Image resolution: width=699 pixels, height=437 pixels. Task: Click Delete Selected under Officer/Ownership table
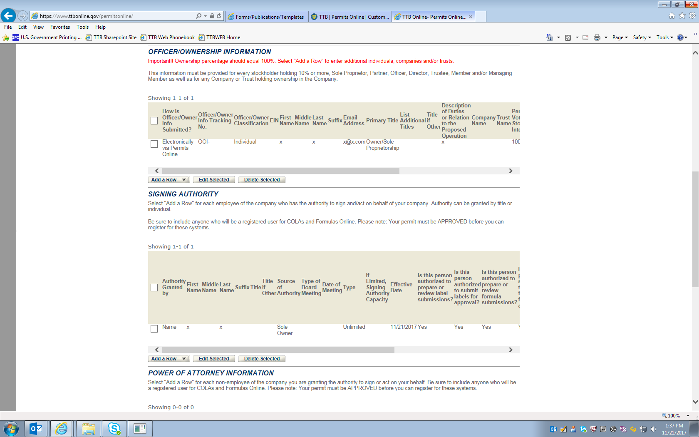(262, 180)
